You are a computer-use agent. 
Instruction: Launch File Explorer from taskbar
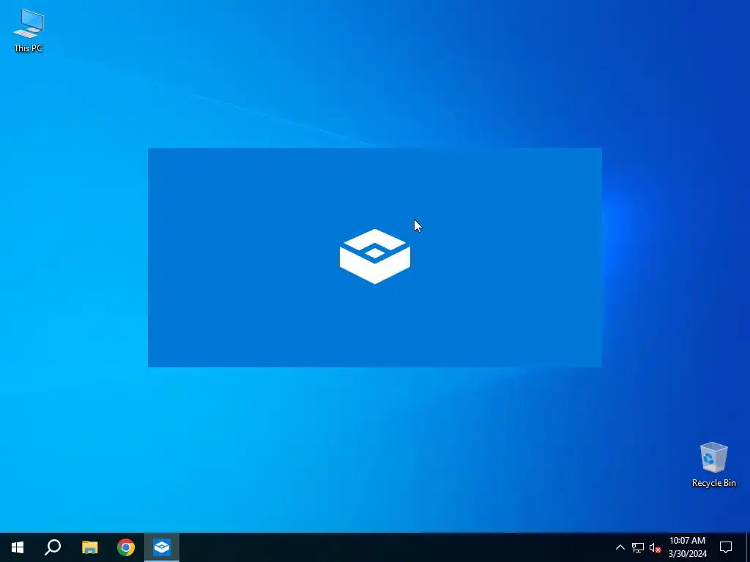(89, 547)
